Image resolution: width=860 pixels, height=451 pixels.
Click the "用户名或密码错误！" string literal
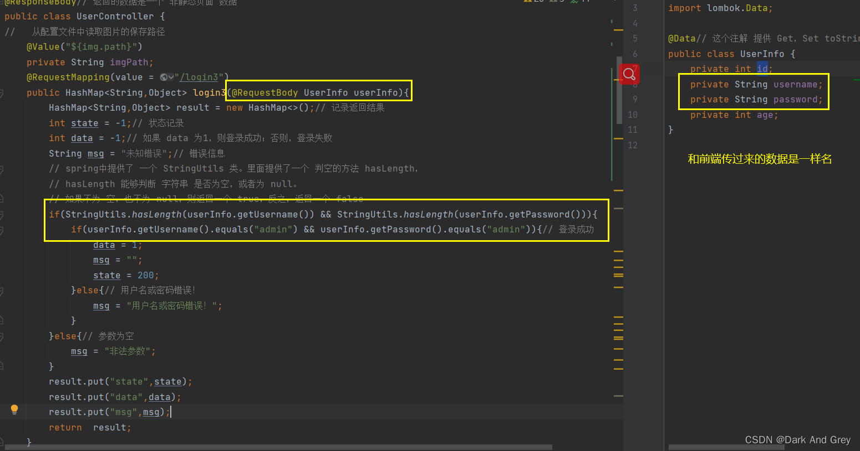[171, 306]
